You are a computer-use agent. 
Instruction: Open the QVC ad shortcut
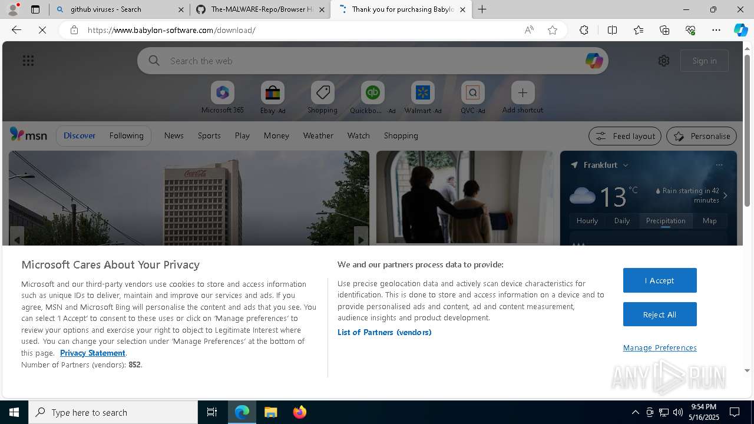tap(473, 98)
